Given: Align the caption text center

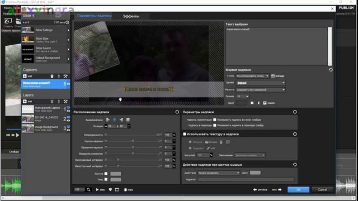Looking at the screenshot, I should [x=115, y=120].
